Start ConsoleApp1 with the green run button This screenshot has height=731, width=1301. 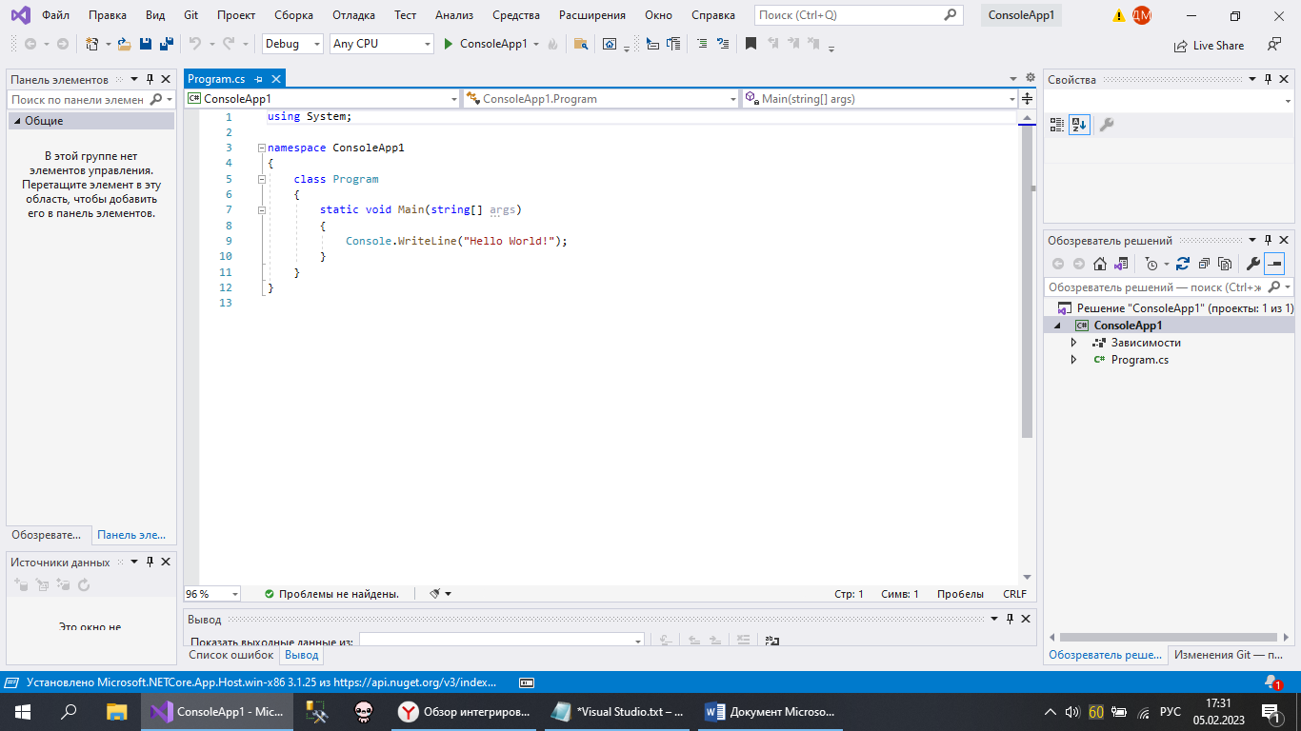[449, 44]
